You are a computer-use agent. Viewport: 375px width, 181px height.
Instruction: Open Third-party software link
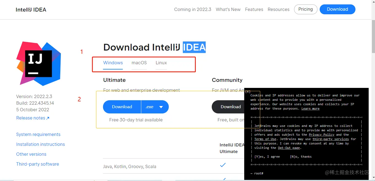pos(37,164)
